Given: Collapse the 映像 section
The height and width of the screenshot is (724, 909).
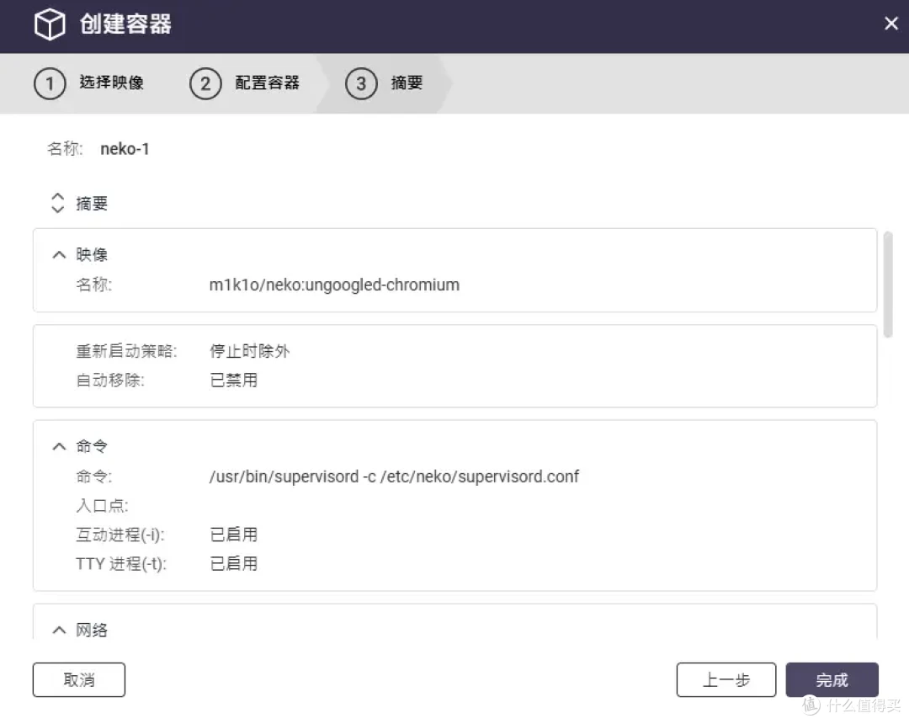Looking at the screenshot, I should pos(59,254).
